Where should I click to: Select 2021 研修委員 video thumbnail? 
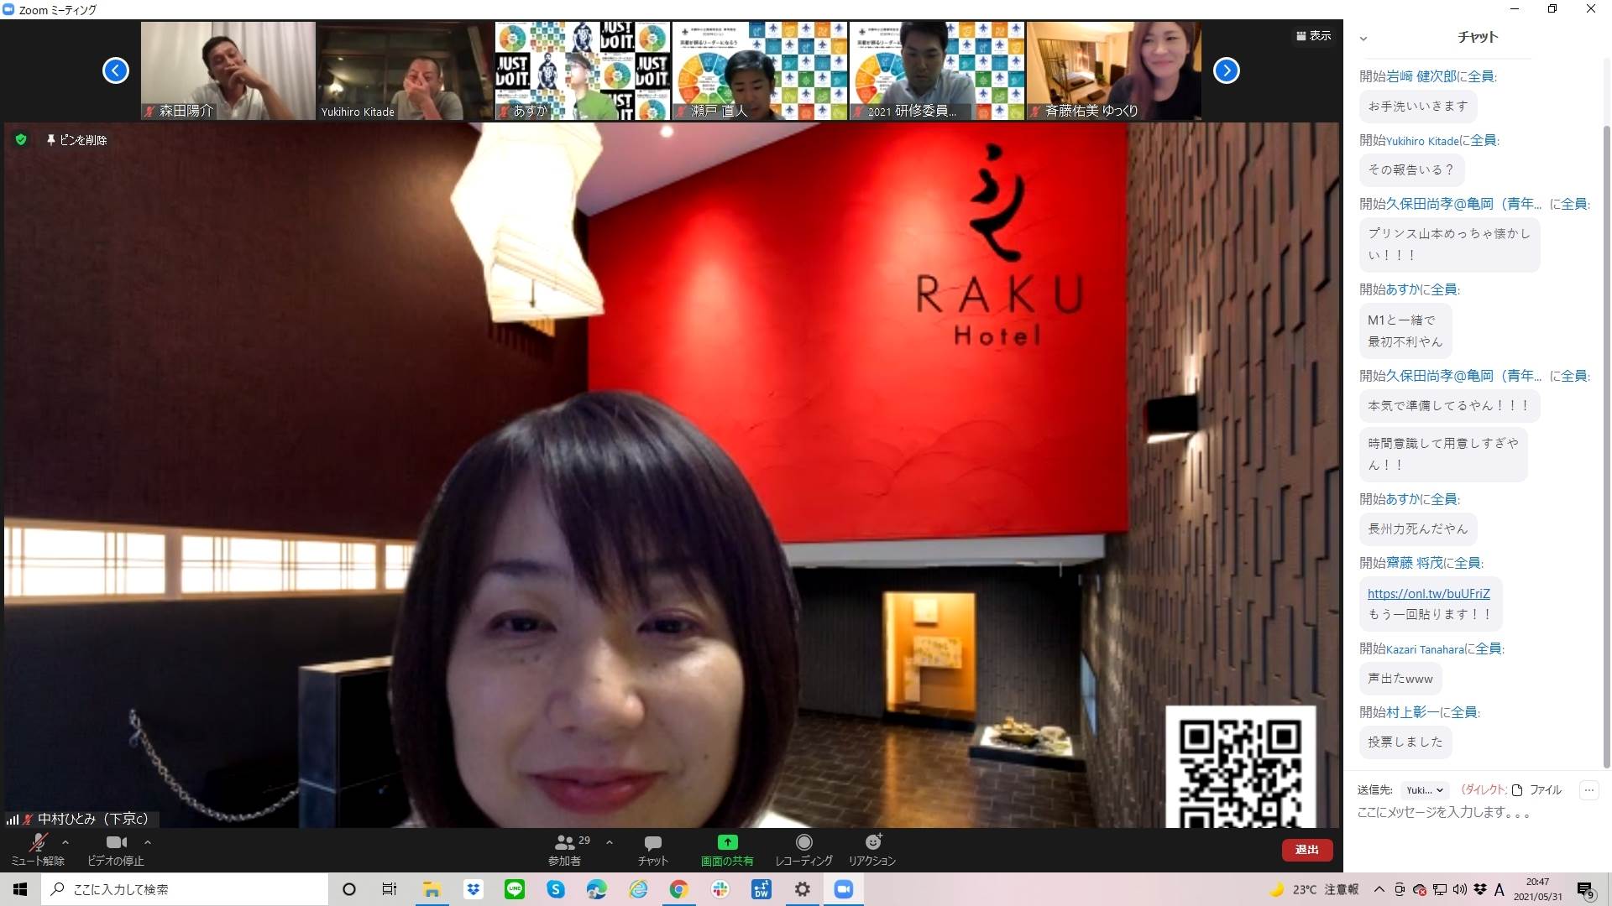[x=937, y=71]
